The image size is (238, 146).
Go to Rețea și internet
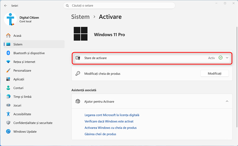(34, 62)
